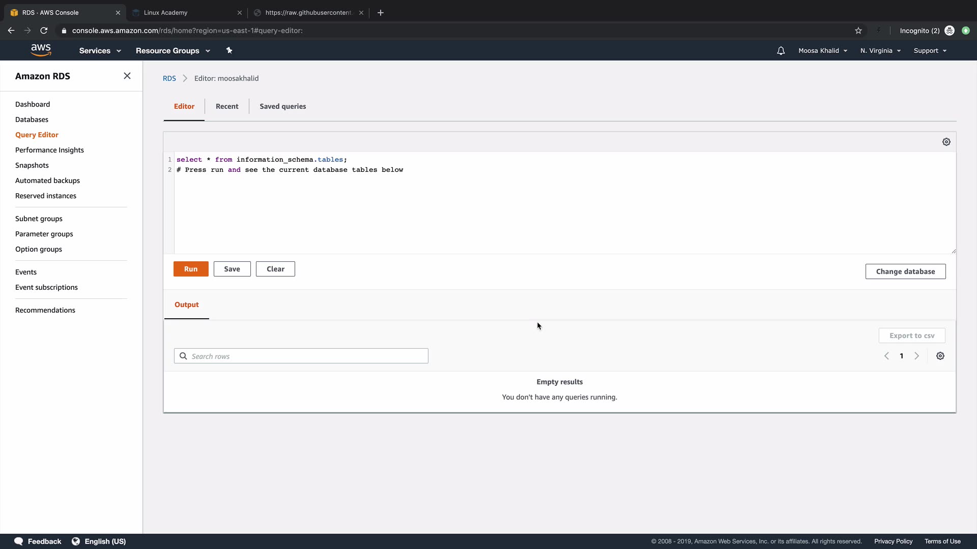Click the pin shortcuts icon in navbar

click(229, 50)
